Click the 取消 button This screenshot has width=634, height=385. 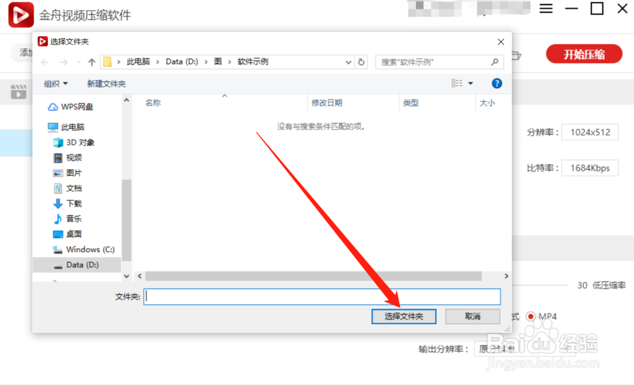click(x=472, y=316)
